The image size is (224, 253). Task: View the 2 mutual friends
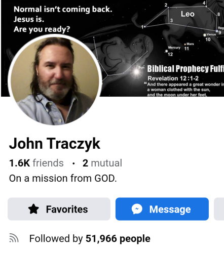[x=102, y=163]
